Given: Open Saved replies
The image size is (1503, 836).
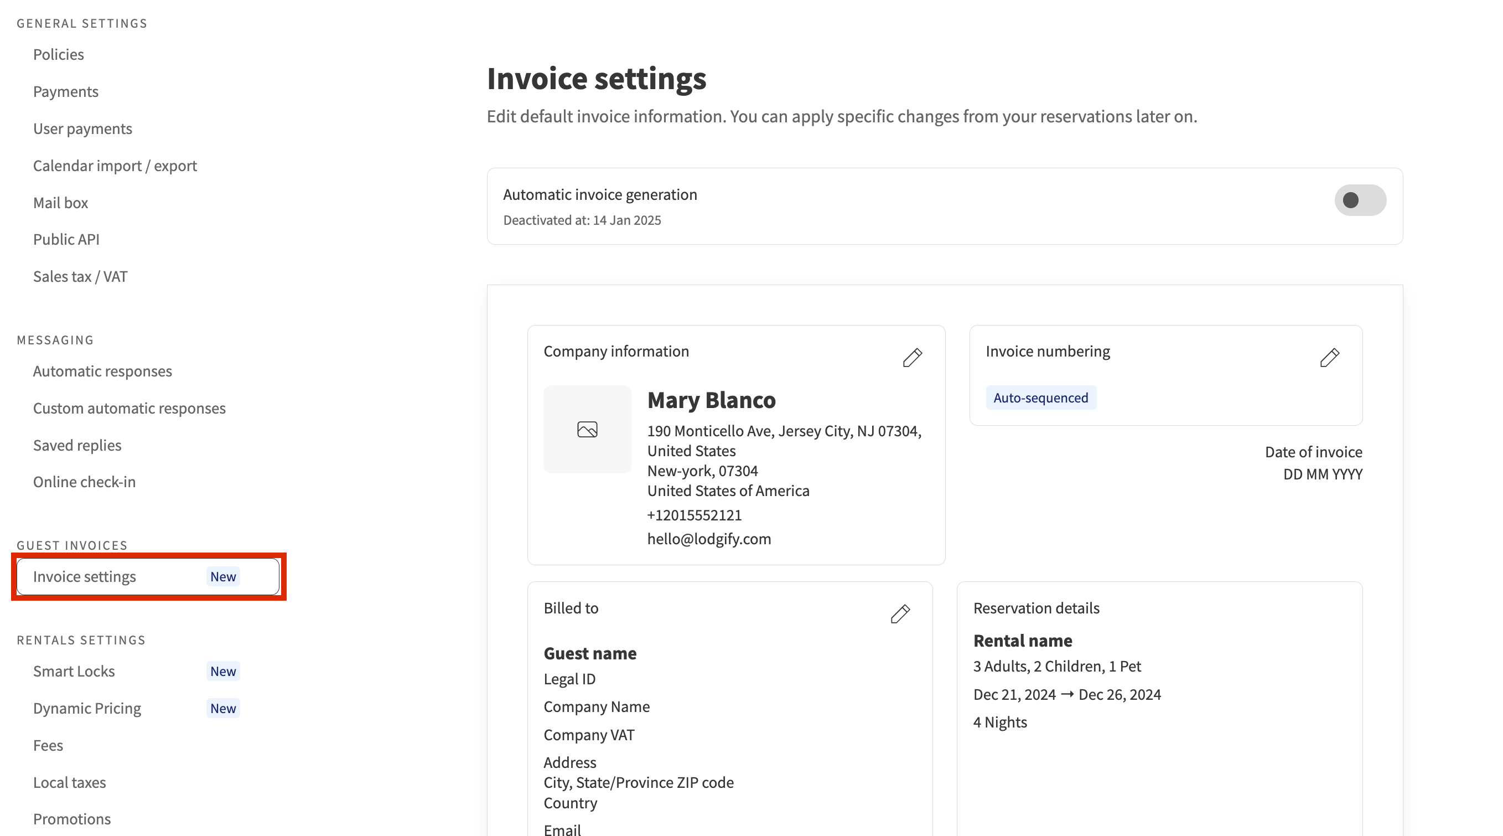Looking at the screenshot, I should pyautogui.click(x=77, y=445).
